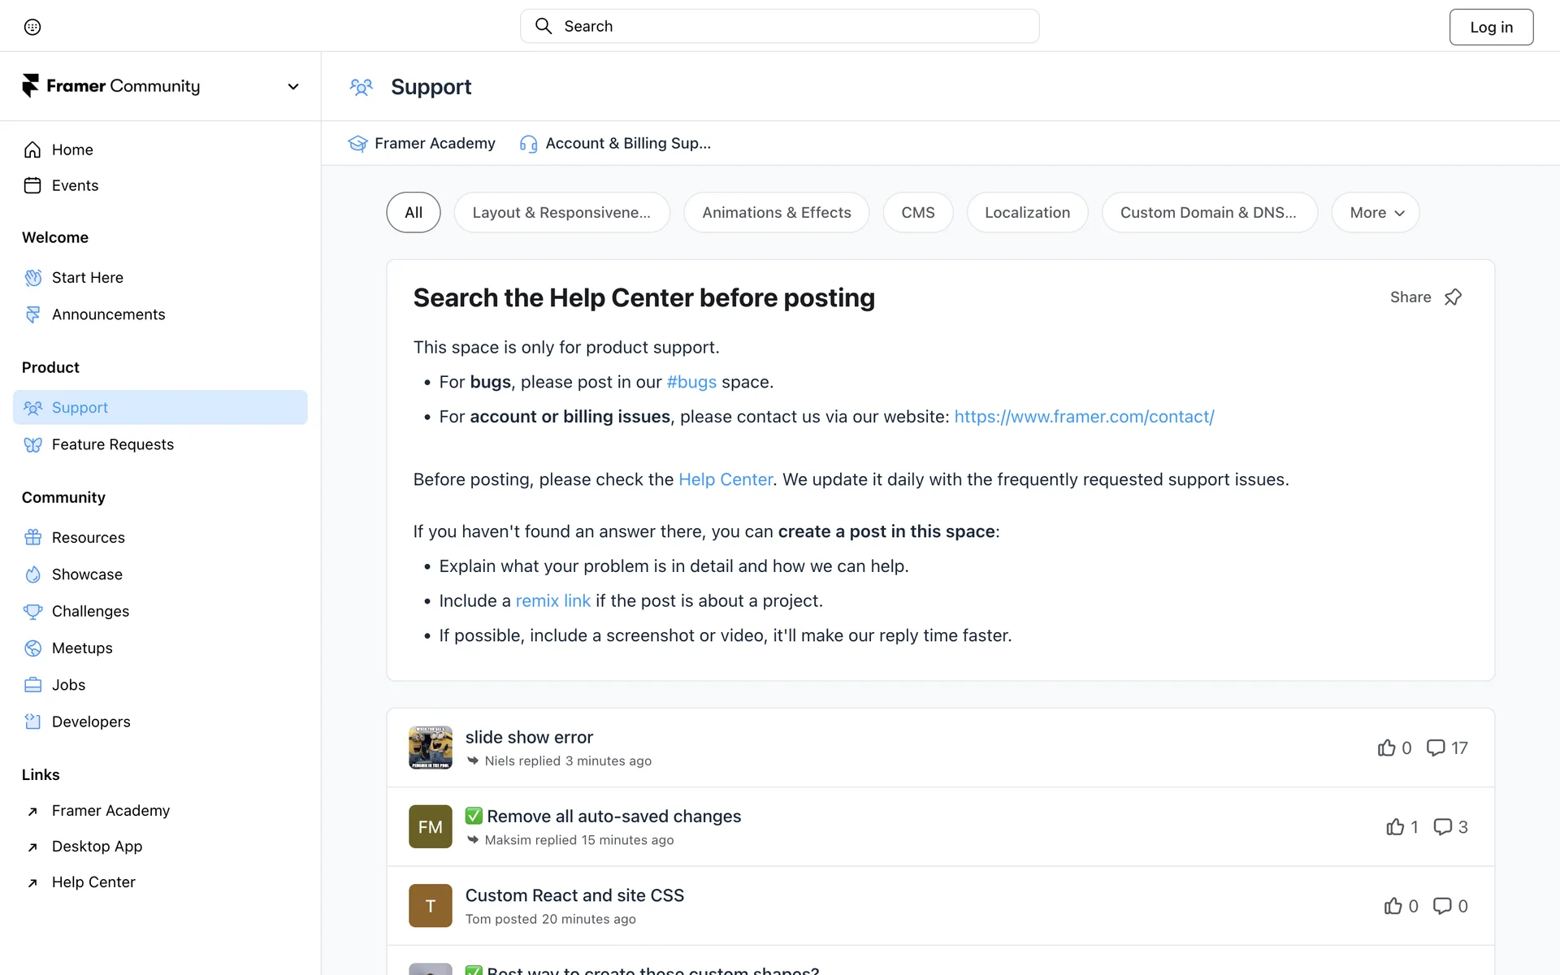Screen dimensions: 1560x975
Task: Expand the Framer Community switcher chevron
Action: click(x=293, y=87)
